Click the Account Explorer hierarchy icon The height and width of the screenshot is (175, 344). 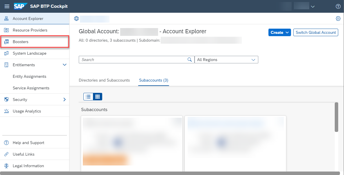6,19
